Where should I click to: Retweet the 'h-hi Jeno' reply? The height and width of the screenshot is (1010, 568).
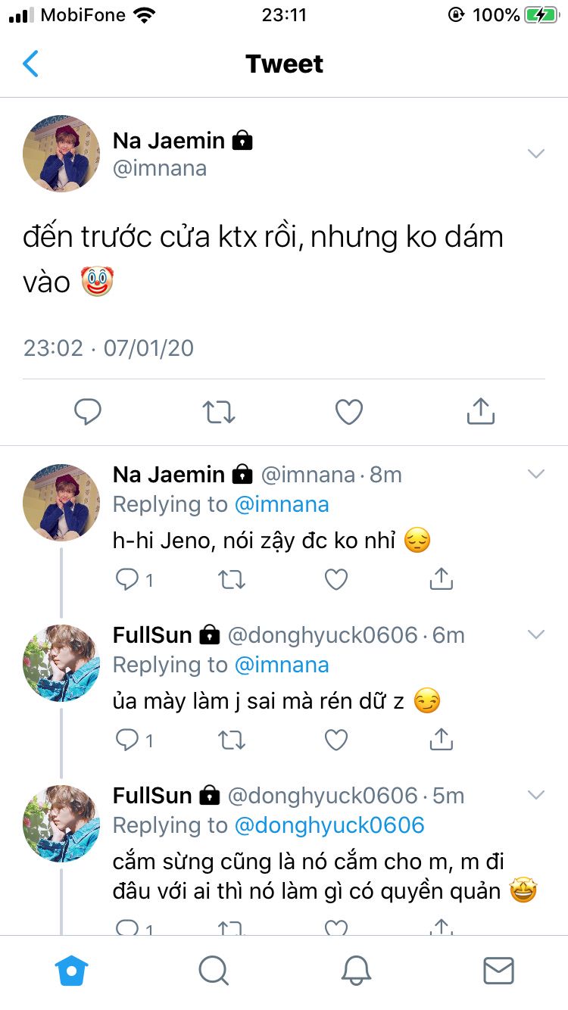point(232,580)
